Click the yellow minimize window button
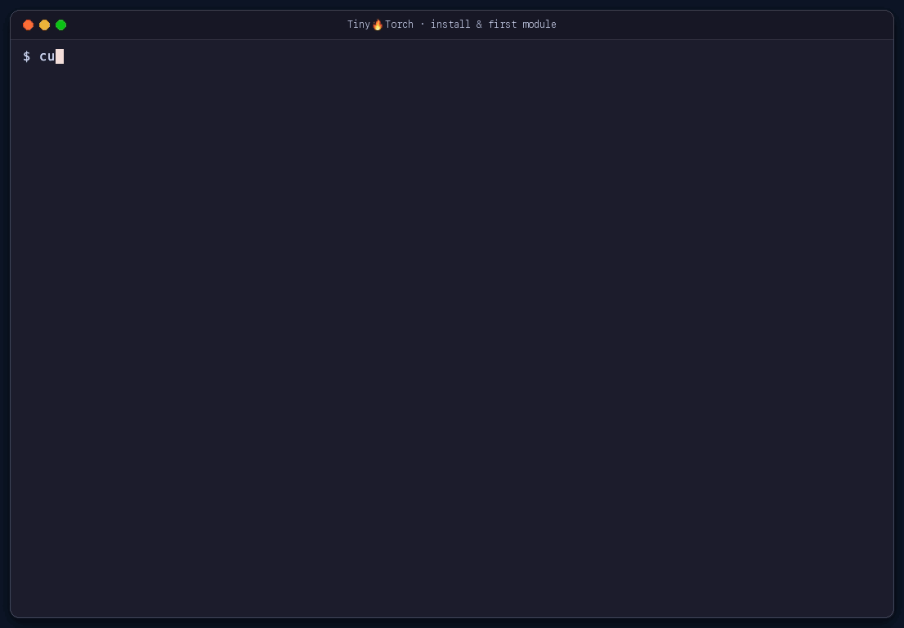Image resolution: width=904 pixels, height=628 pixels. 44,25
